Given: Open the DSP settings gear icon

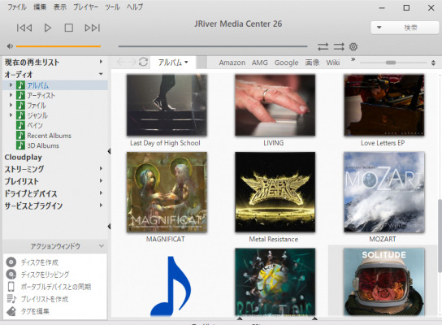Looking at the screenshot, I should point(353,46).
